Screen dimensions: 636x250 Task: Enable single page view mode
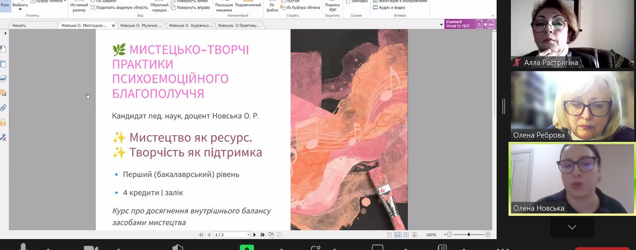[x=390, y=235]
